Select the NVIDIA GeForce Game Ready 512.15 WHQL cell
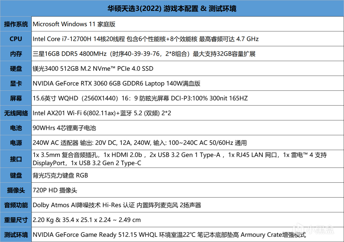Viewport: 344px width, 242px height. pyautogui.click(x=188, y=235)
